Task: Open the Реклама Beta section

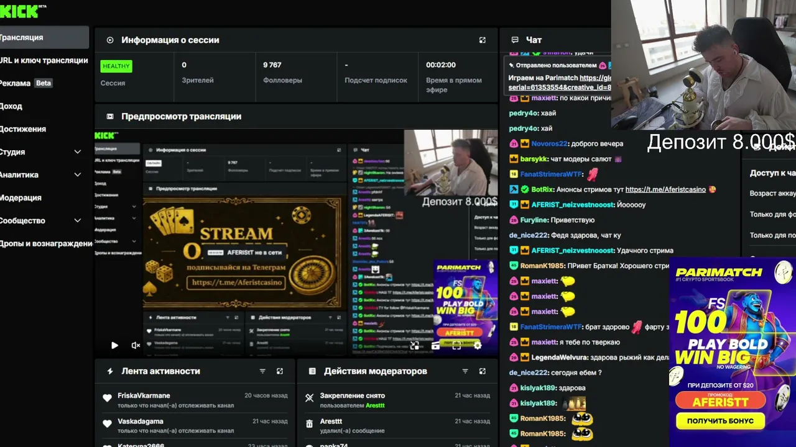Action: click(x=26, y=83)
